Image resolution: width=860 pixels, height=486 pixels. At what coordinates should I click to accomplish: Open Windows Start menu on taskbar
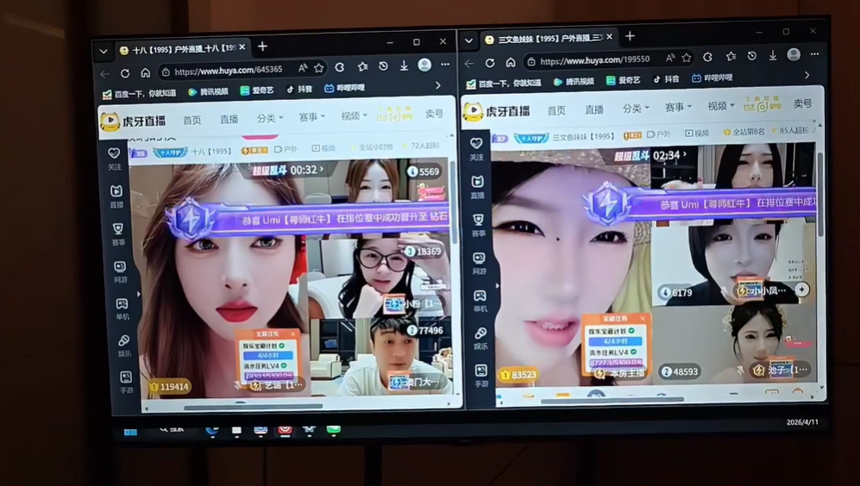(x=130, y=432)
